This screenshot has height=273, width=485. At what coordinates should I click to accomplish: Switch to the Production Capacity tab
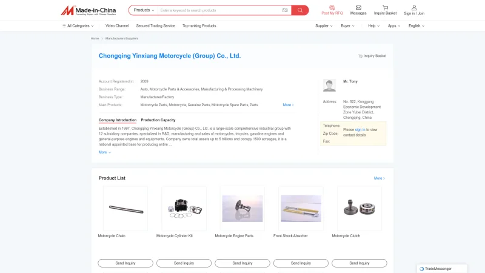pyautogui.click(x=158, y=120)
